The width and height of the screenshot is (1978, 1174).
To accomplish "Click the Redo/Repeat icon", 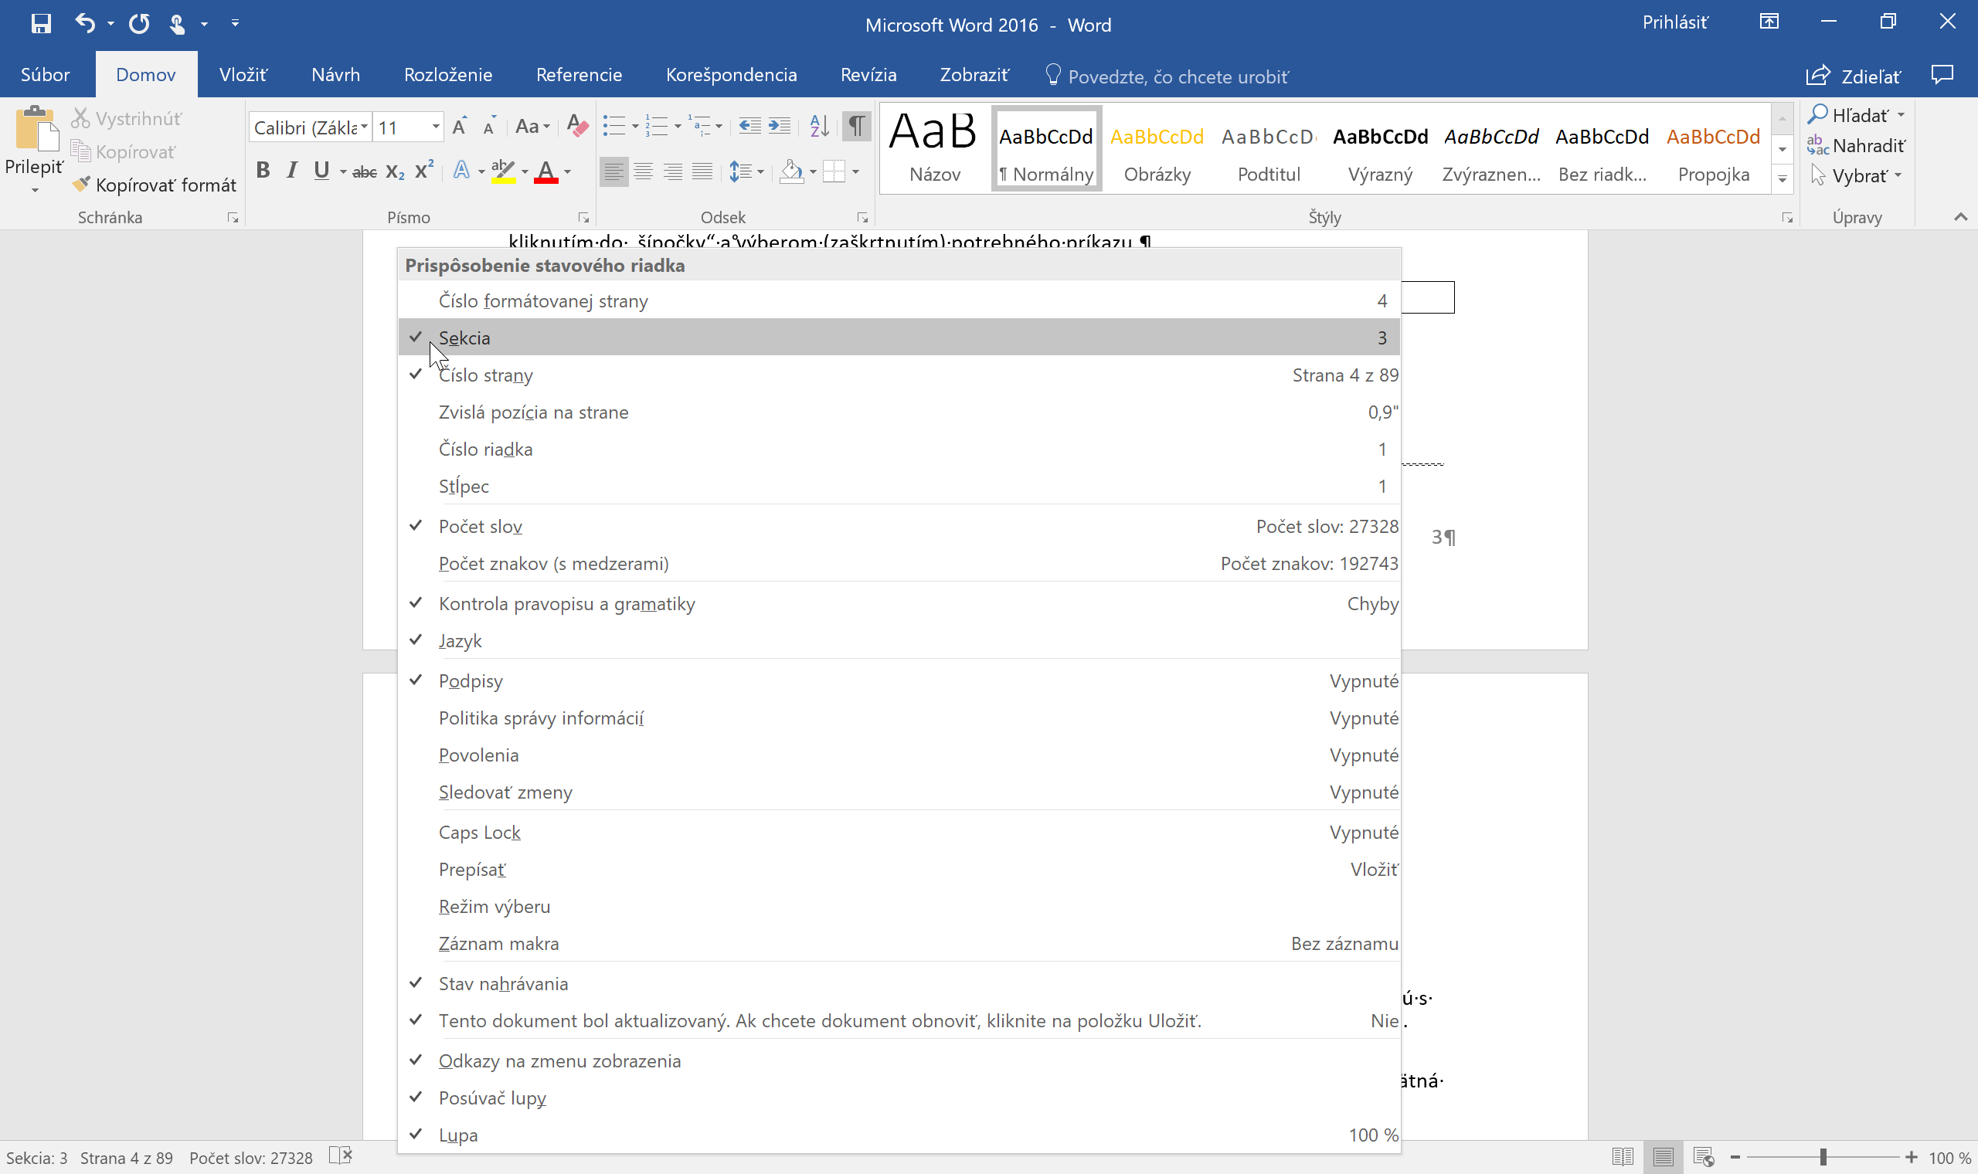I will point(139,24).
